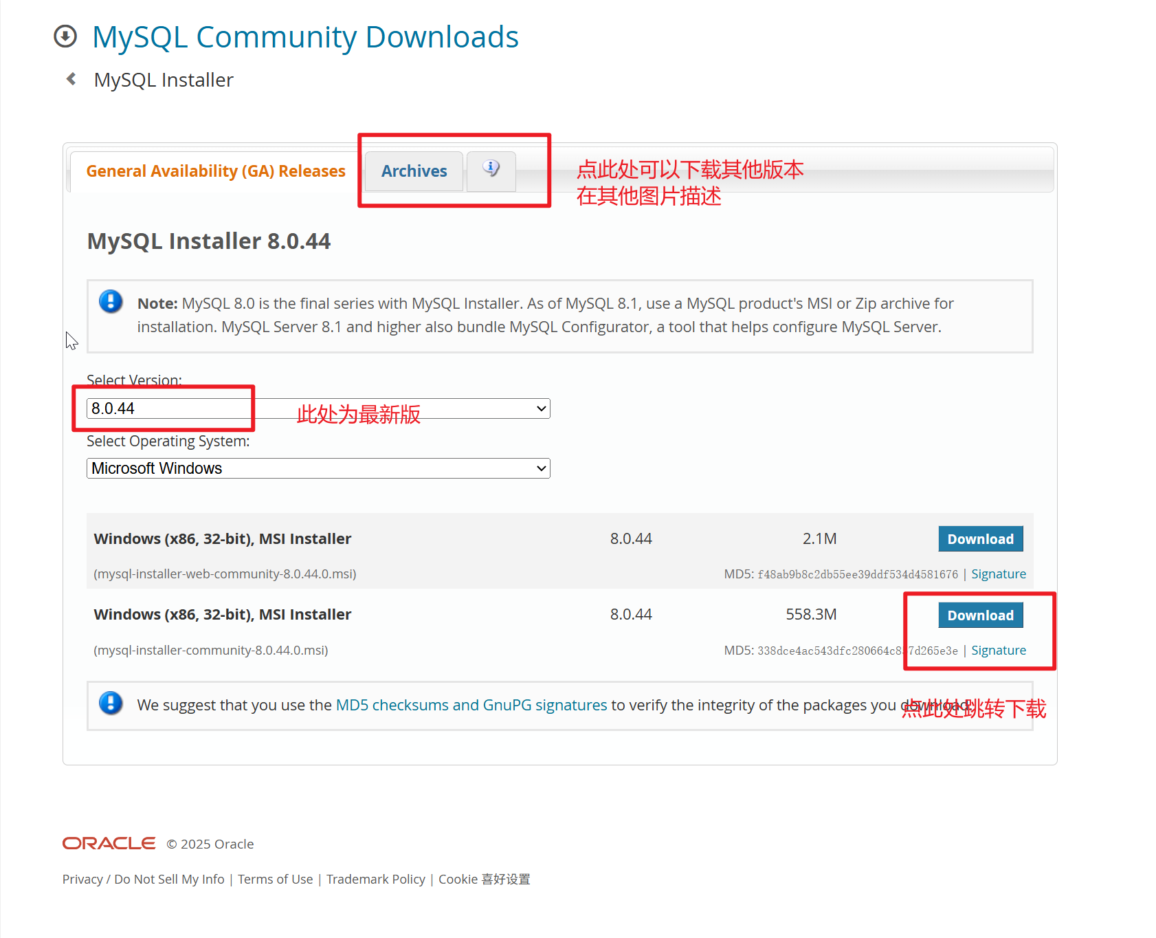The image size is (1156, 938).
Task: Download the 2.1M web community MSI installer
Action: (981, 539)
